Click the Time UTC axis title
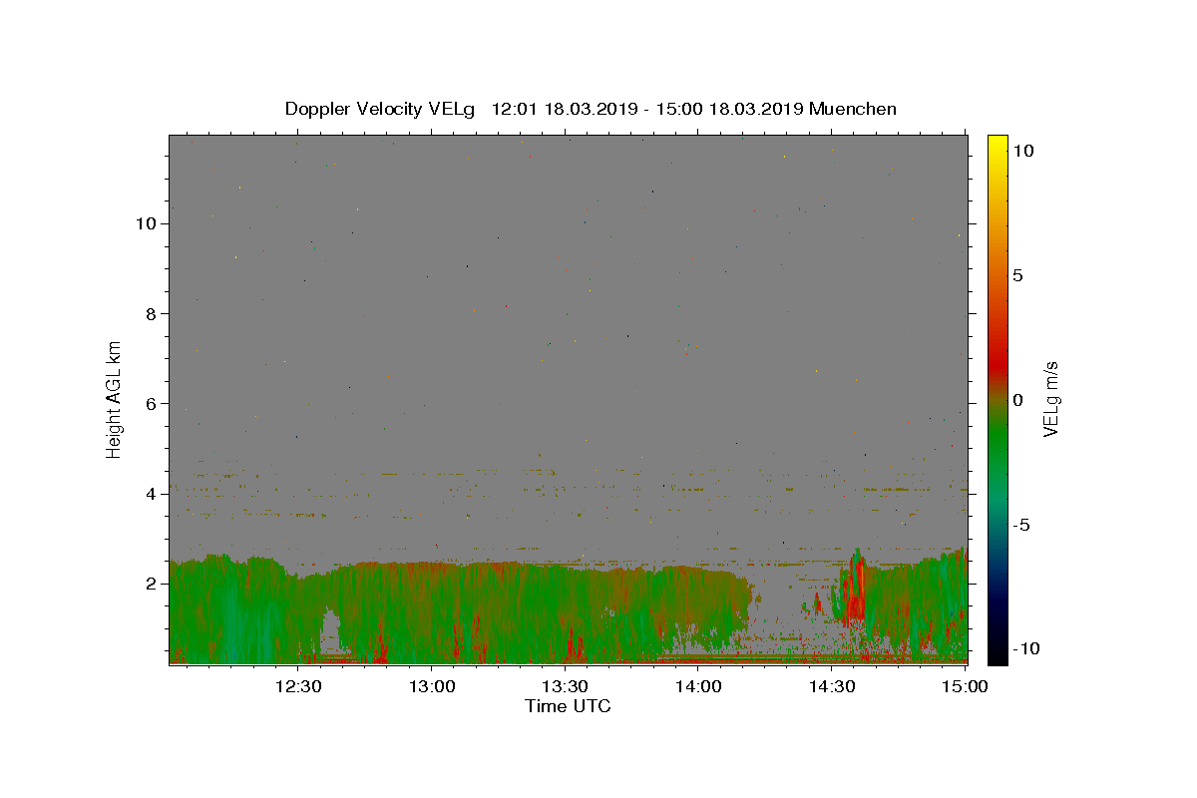This screenshot has width=1197, height=798. [568, 706]
